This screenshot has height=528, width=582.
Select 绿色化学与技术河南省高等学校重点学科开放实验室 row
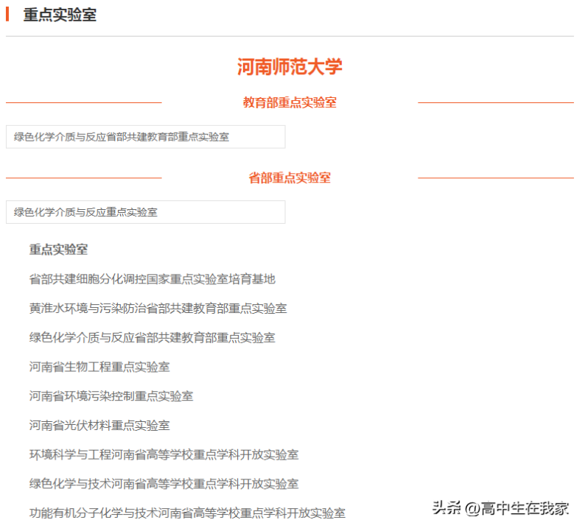pos(164,485)
